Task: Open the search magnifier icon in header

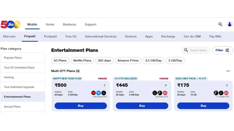Action: click(x=220, y=24)
